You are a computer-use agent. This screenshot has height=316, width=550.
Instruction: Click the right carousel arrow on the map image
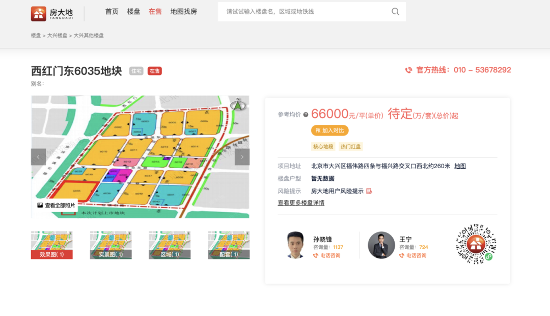[242, 157]
